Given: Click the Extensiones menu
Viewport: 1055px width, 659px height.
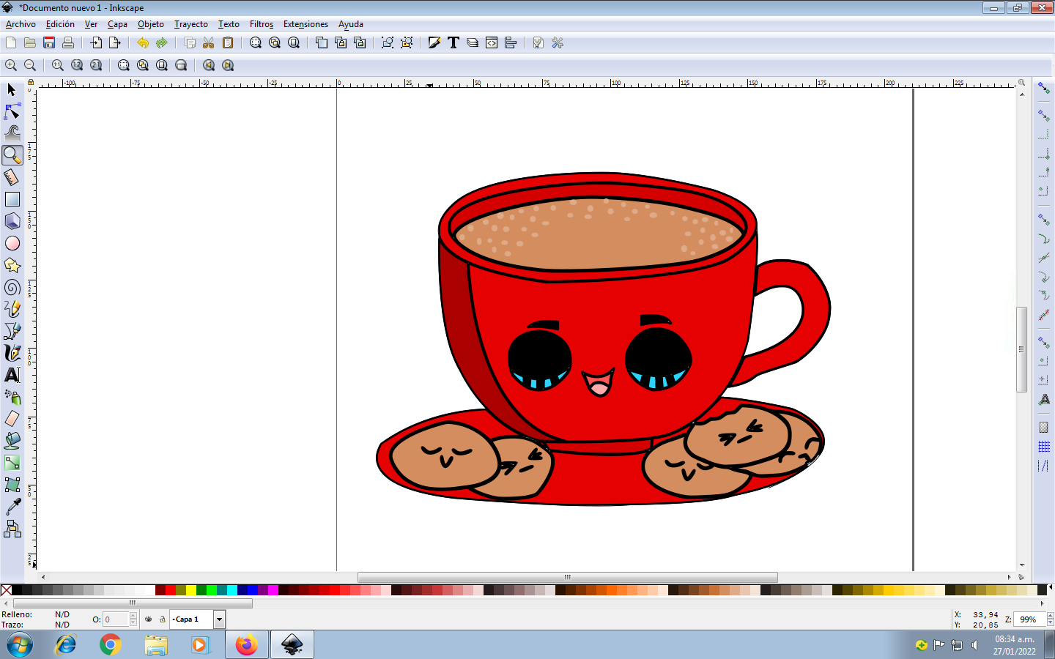Looking at the screenshot, I should click(306, 24).
